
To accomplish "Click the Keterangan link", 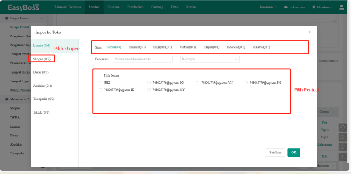I will [x=324, y=144].
